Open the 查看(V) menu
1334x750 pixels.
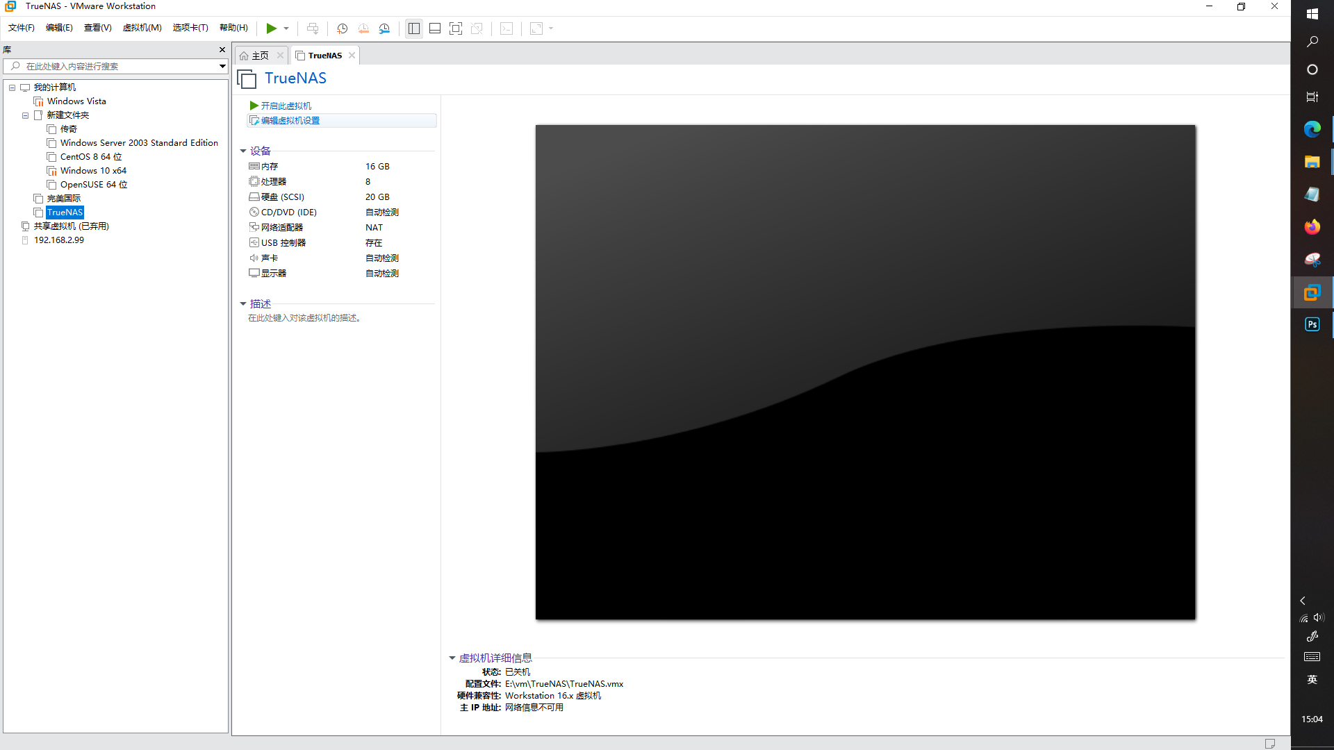tap(97, 28)
